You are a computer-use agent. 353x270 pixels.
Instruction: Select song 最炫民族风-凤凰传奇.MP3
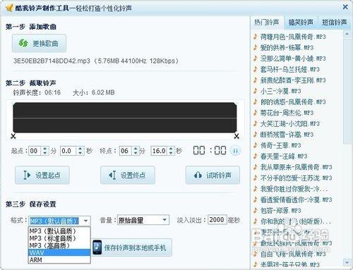click(x=296, y=243)
